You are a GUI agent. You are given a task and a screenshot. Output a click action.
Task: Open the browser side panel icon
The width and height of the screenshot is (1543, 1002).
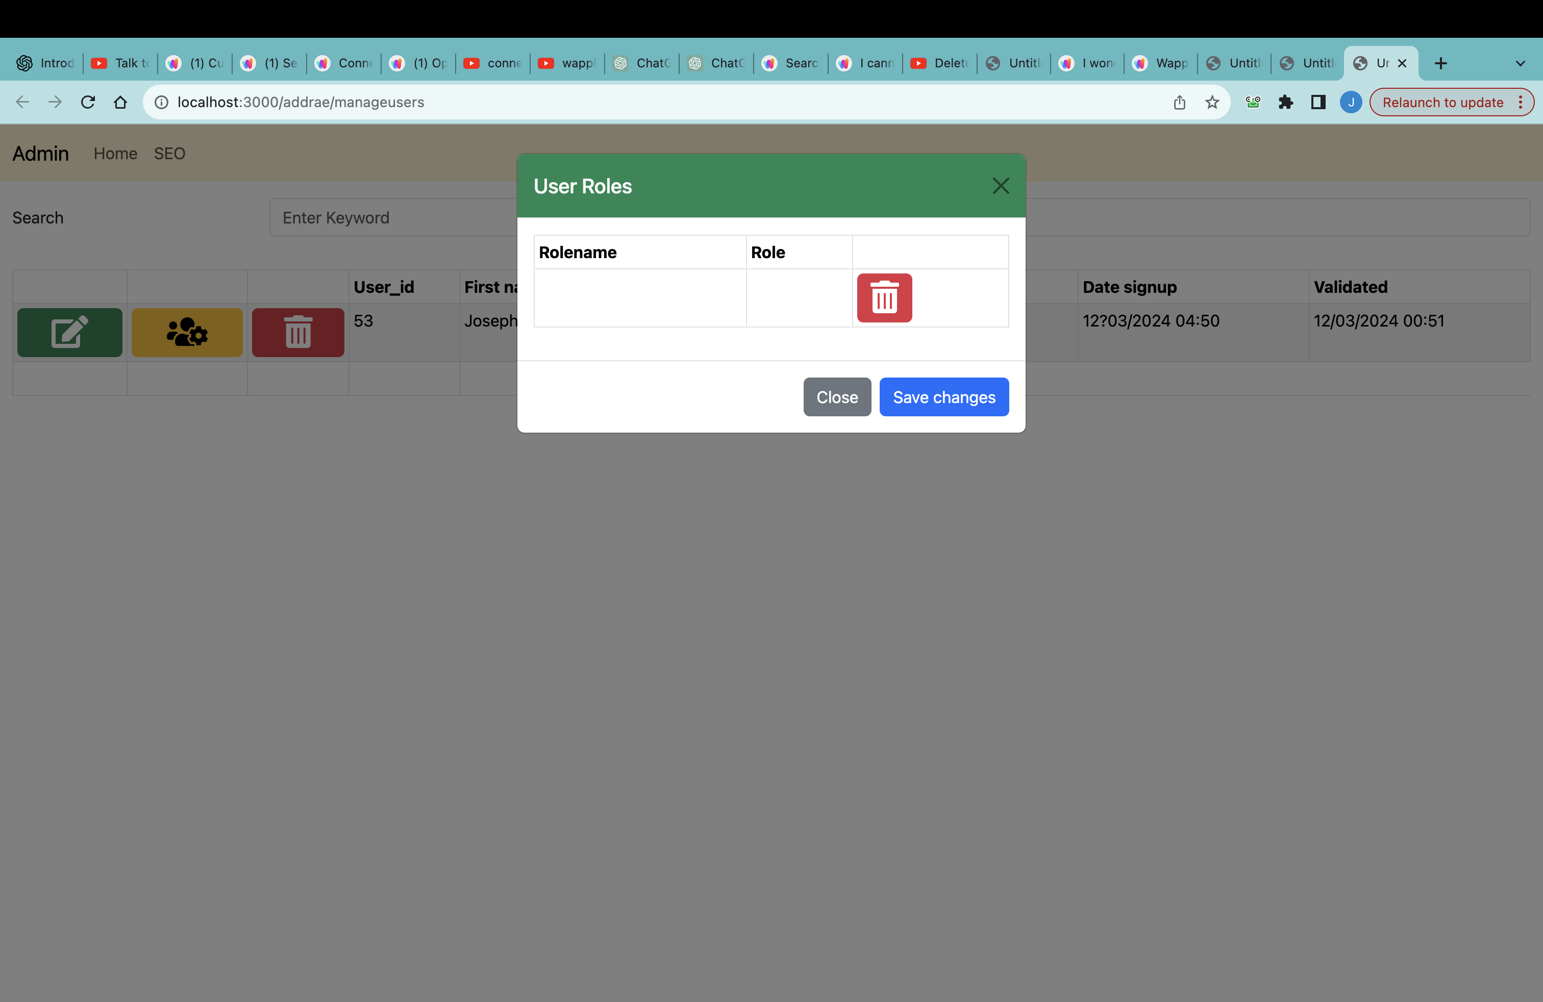point(1318,102)
